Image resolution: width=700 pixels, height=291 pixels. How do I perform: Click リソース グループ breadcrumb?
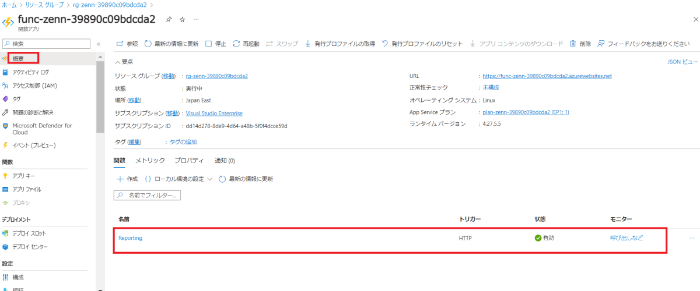tap(44, 5)
